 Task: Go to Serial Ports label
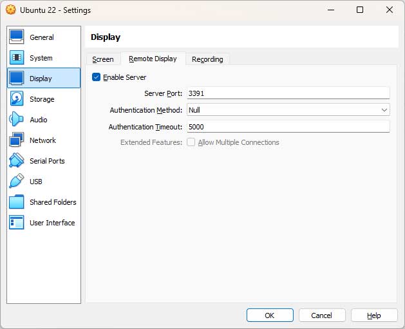tap(47, 161)
